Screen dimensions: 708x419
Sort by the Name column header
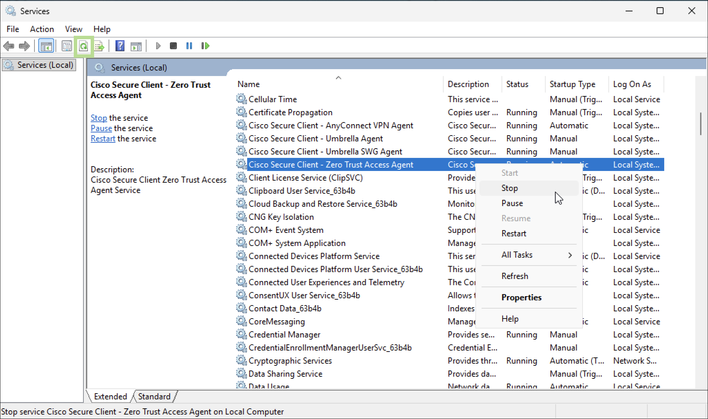[x=339, y=84]
